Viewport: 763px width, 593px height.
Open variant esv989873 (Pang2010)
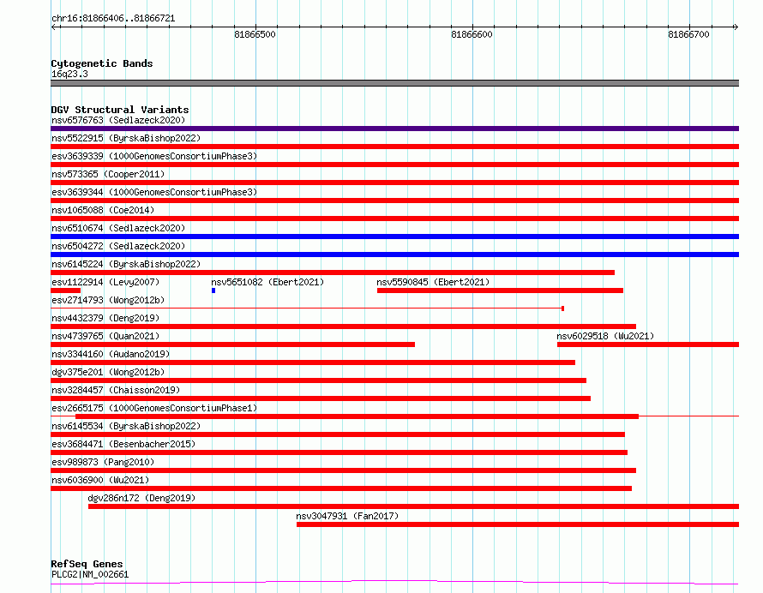pyautogui.click(x=103, y=462)
